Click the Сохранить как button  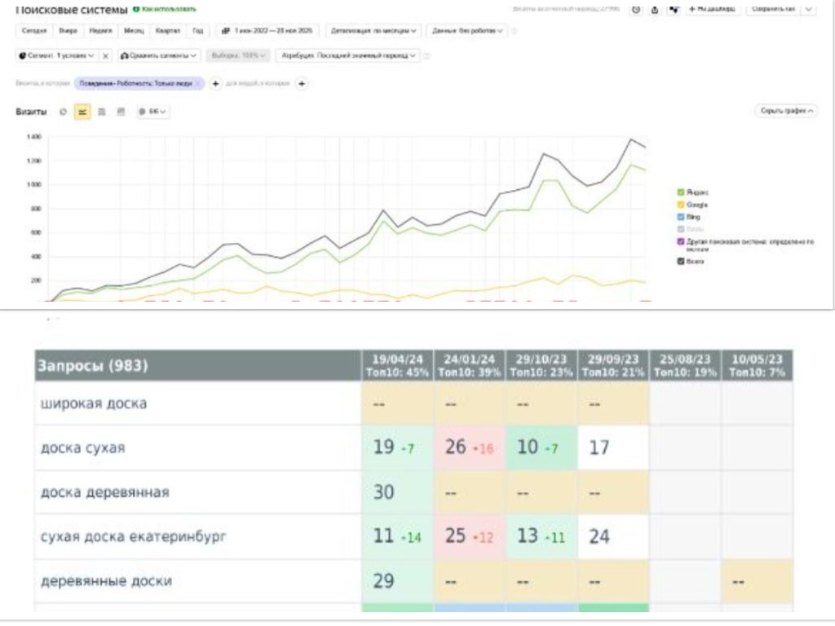tap(771, 9)
